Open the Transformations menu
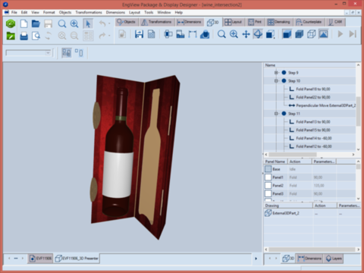 click(x=89, y=12)
